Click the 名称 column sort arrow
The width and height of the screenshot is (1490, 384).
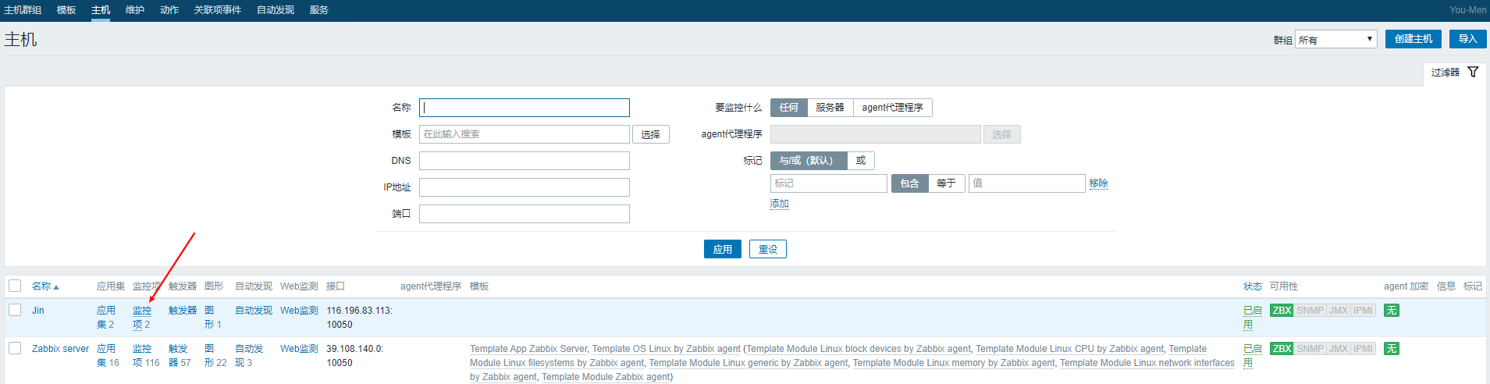pos(56,287)
